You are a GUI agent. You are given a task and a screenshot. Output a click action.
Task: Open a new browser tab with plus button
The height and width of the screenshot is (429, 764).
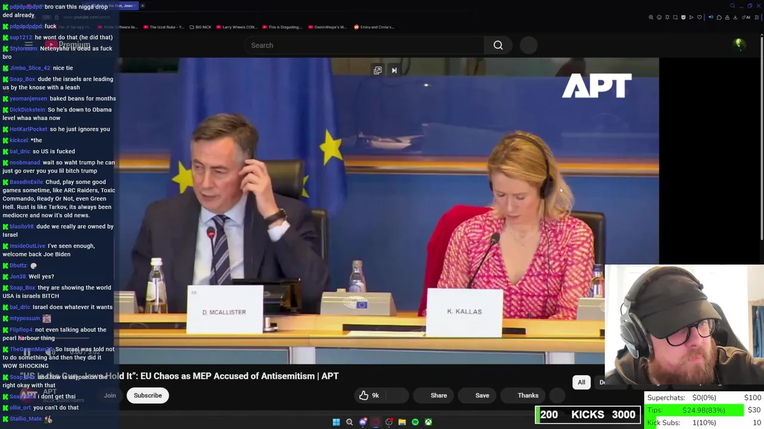coord(143,6)
